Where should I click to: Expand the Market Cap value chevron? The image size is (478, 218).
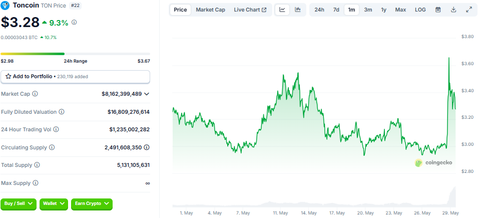click(x=147, y=94)
